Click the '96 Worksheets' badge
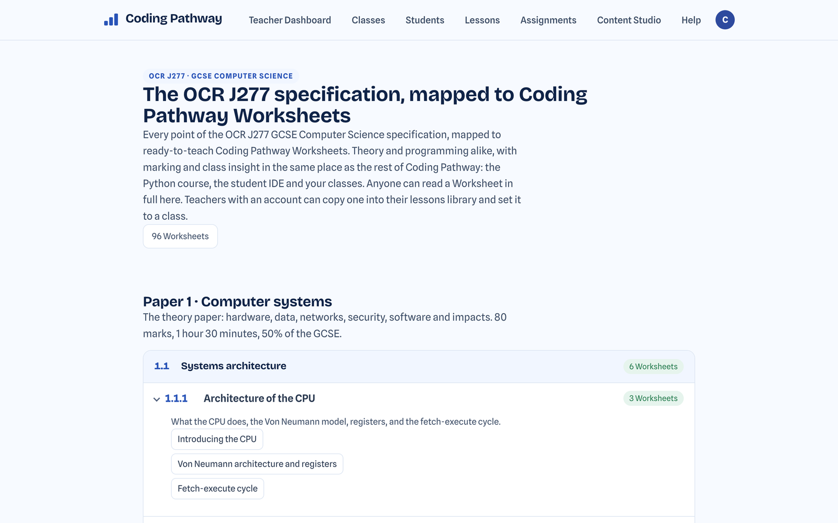 pos(180,236)
